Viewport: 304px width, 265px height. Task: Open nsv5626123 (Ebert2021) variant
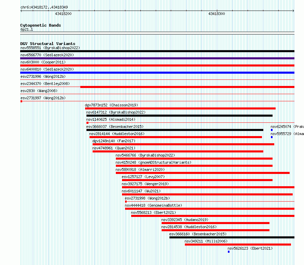(x=250, y=248)
